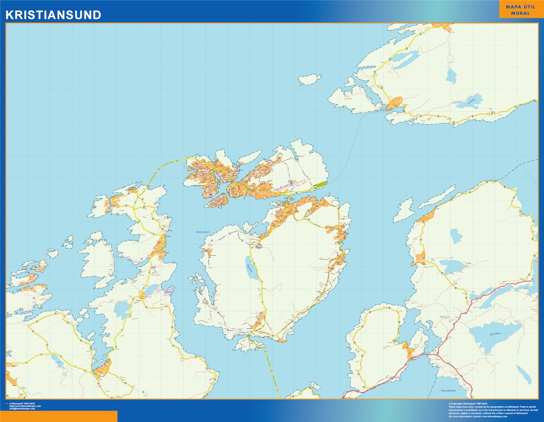Open the http://www.thewallmaps.com link bottom left
The image size is (544, 422).
25,406
